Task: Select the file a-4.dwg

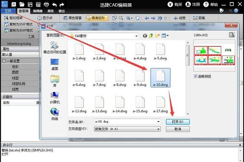Action: click(140, 52)
